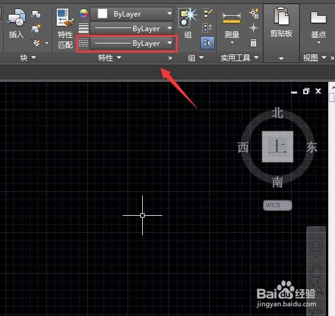Expand the 实用工具 panel
Viewport: 335px width, 316px height.
point(240,57)
